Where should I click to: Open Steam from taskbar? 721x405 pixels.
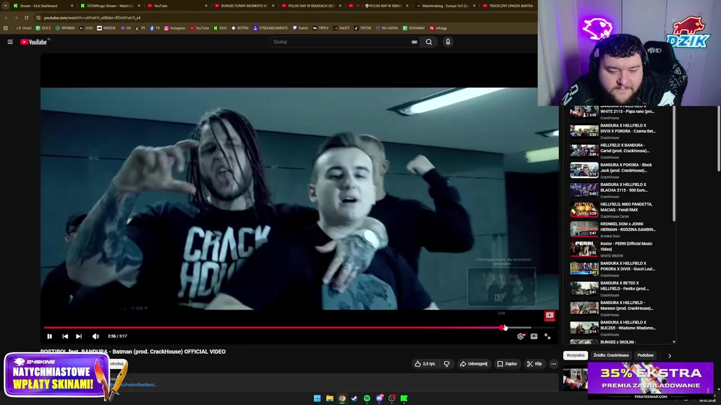[x=354, y=398]
